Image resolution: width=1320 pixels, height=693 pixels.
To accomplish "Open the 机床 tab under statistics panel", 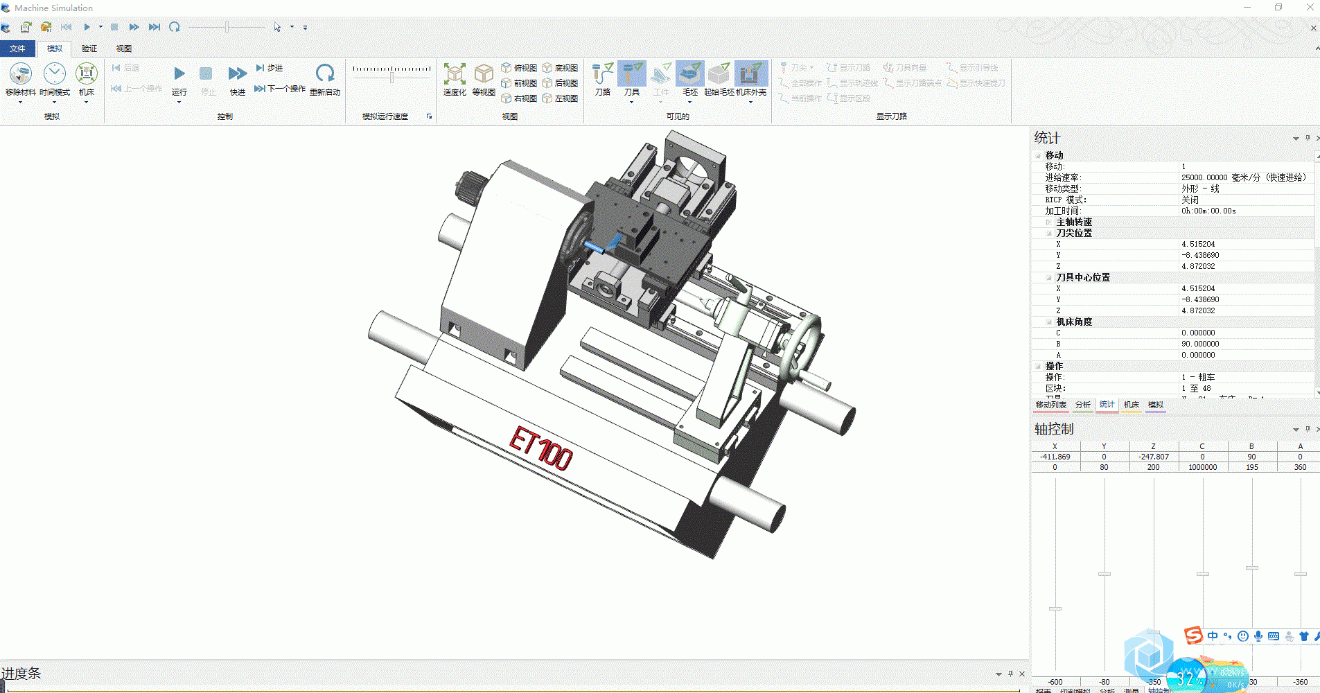I will (x=1132, y=405).
